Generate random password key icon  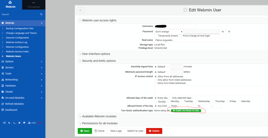[229, 32]
